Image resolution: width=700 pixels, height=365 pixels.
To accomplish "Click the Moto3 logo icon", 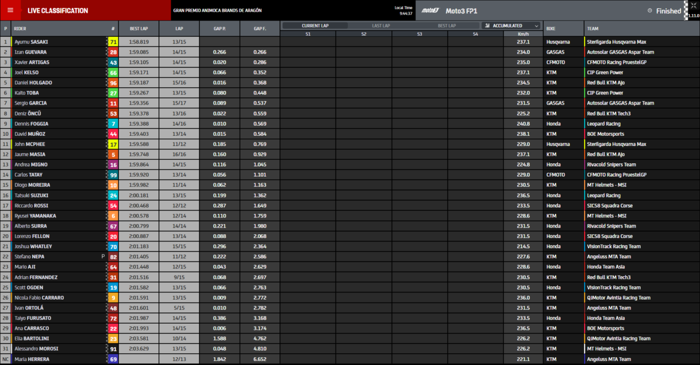I will pyautogui.click(x=431, y=11).
